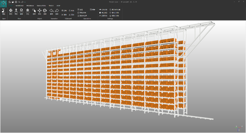Click the 移除 remove item in Operations

coord(93,10)
